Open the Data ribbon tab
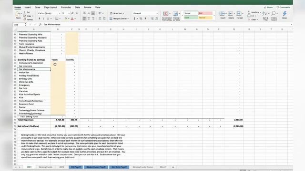Viewport: 305px width, 171px height. pos(77,8)
